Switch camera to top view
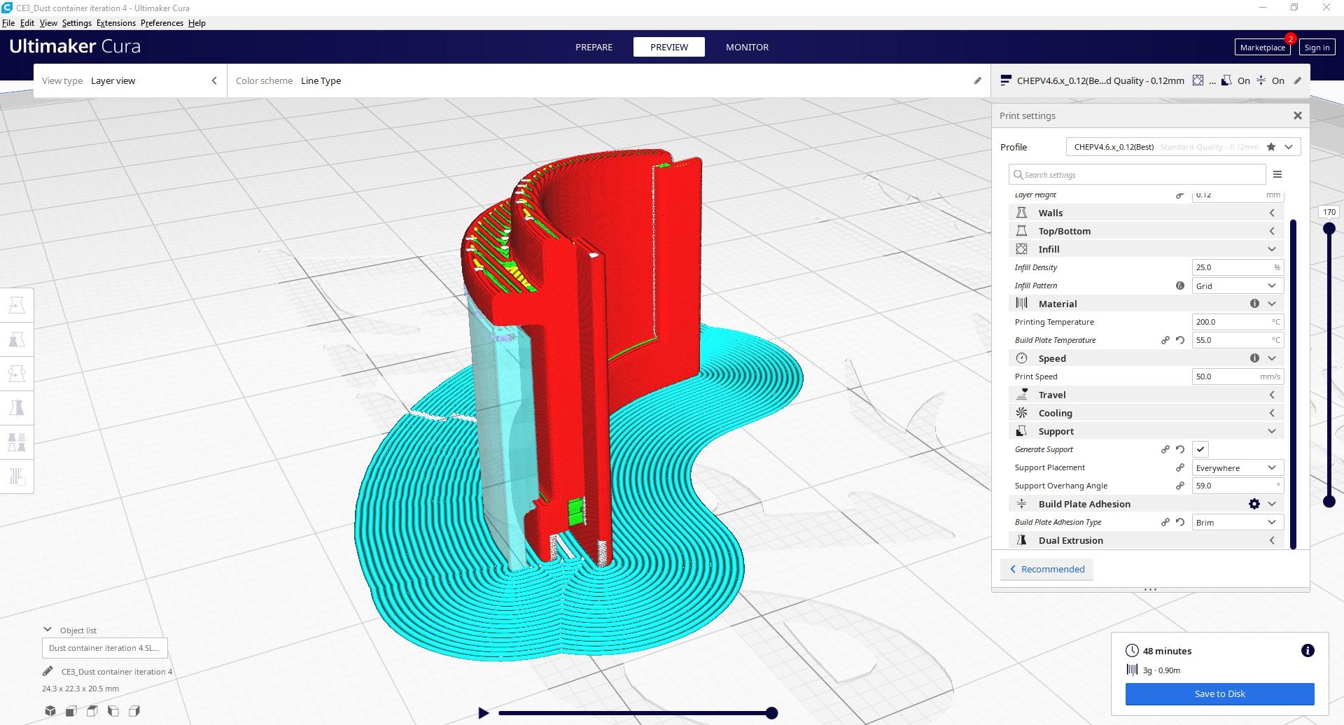1344x725 pixels. click(92, 711)
